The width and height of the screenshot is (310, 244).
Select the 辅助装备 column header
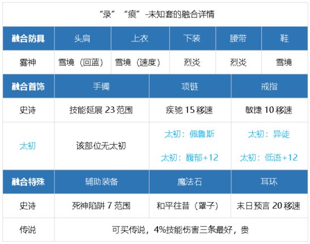101,182
